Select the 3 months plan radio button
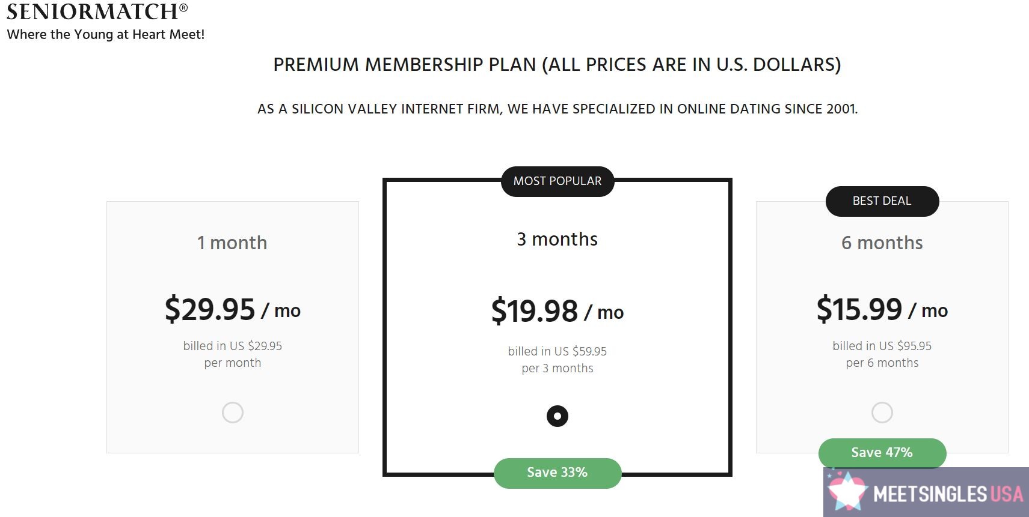The image size is (1029, 517). [558, 416]
